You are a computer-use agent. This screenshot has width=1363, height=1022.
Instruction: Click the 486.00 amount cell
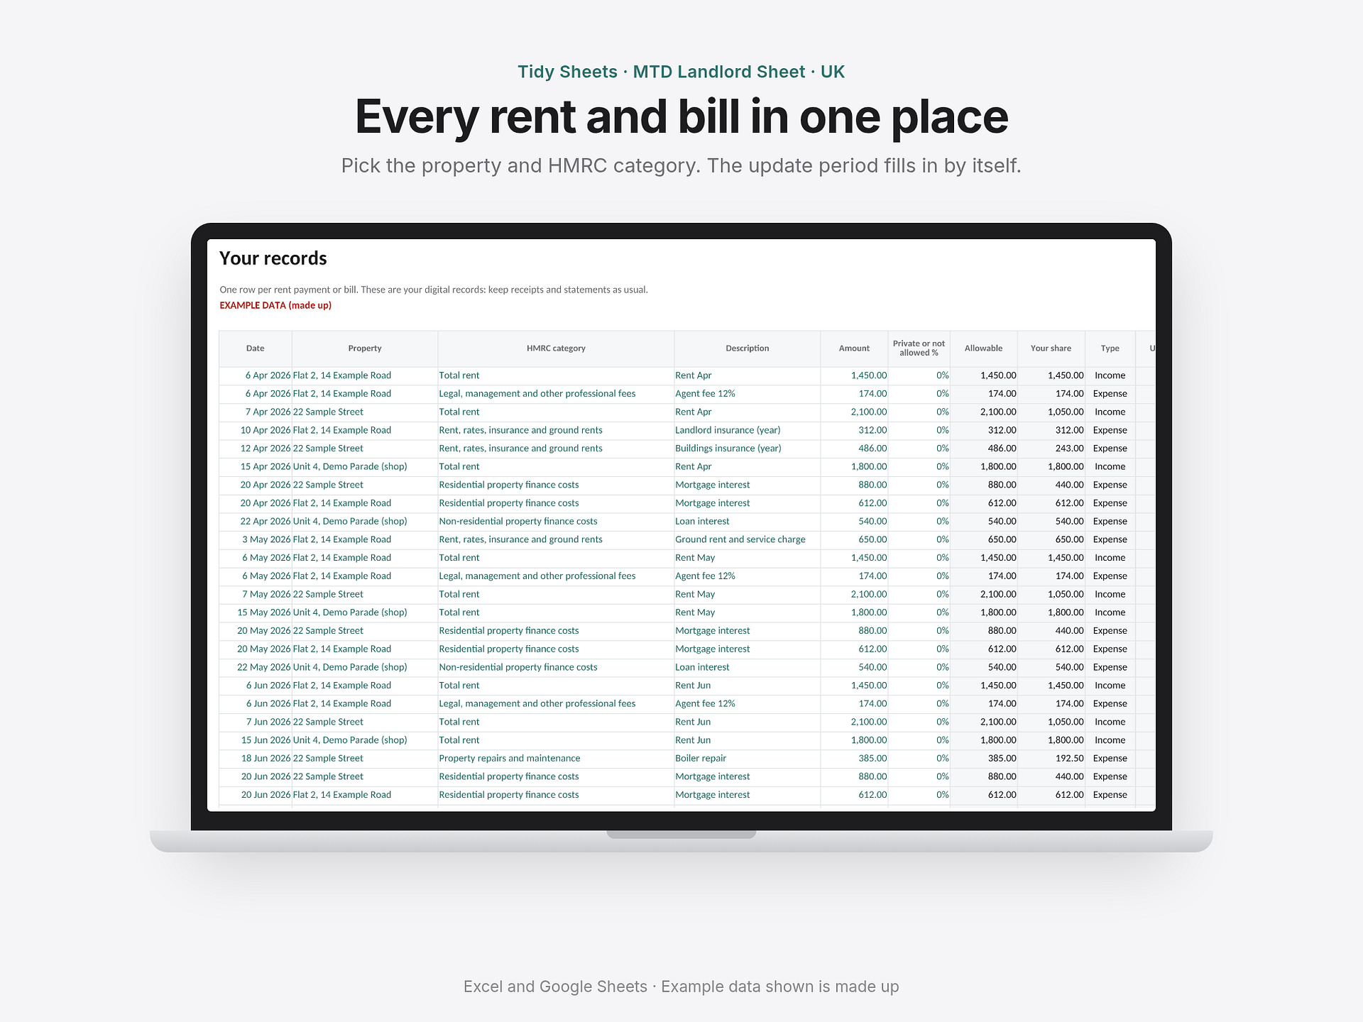tap(854, 449)
